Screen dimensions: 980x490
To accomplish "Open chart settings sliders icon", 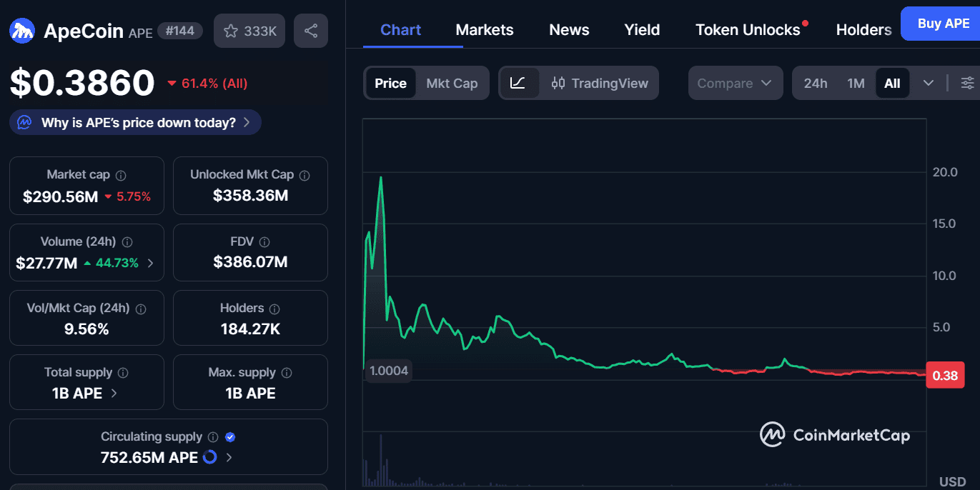I will [967, 83].
